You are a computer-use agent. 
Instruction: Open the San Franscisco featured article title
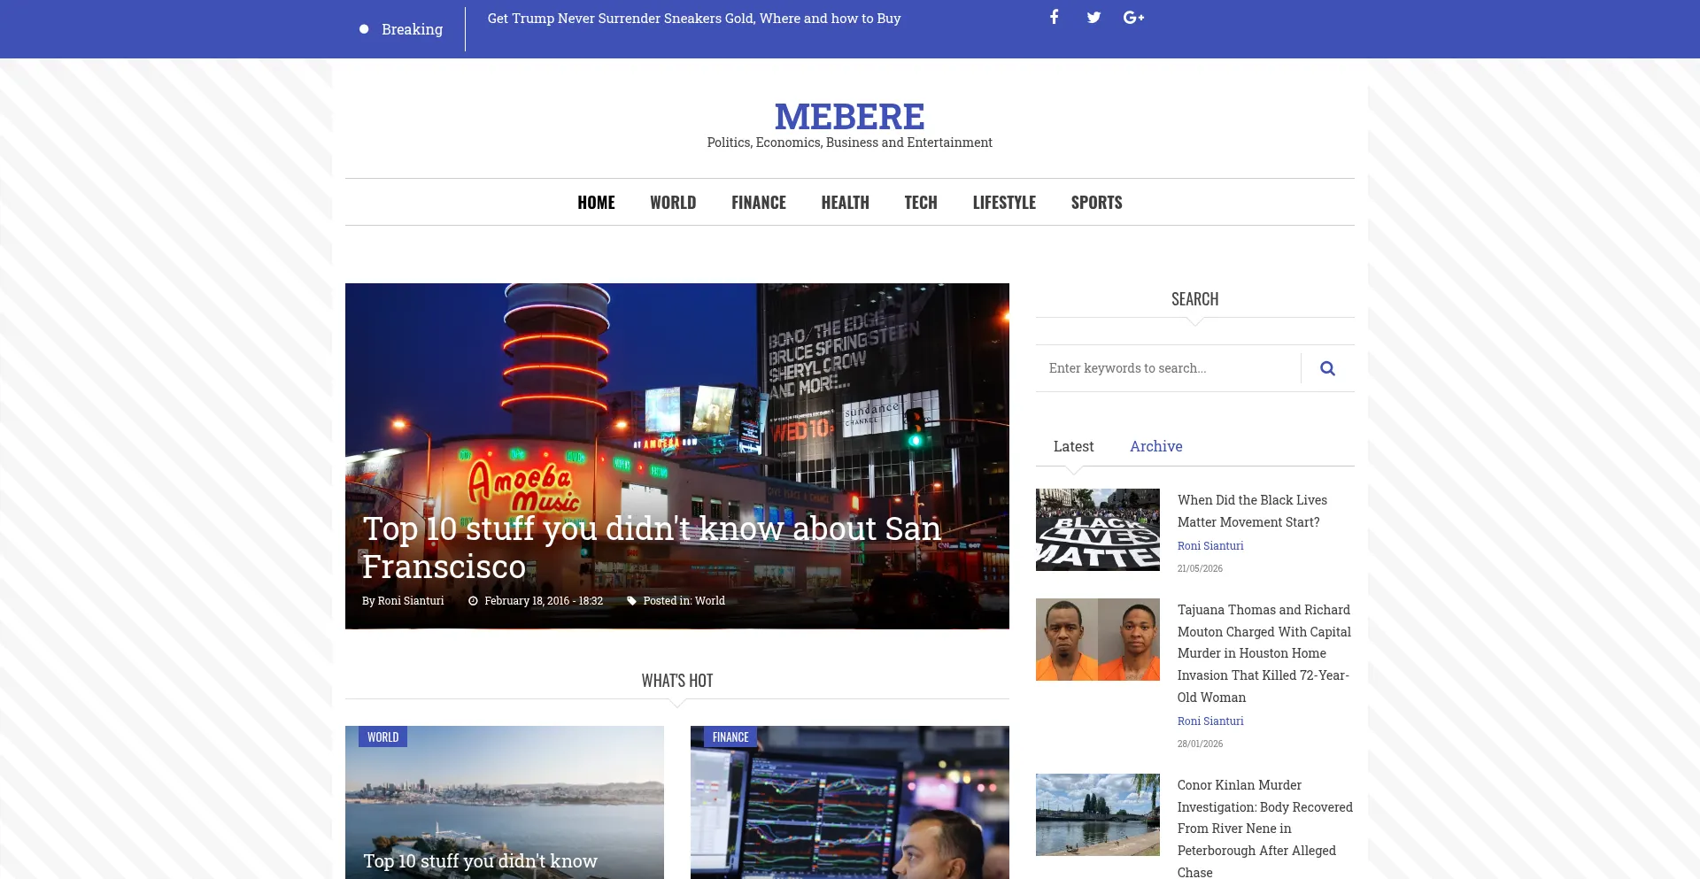click(x=652, y=547)
